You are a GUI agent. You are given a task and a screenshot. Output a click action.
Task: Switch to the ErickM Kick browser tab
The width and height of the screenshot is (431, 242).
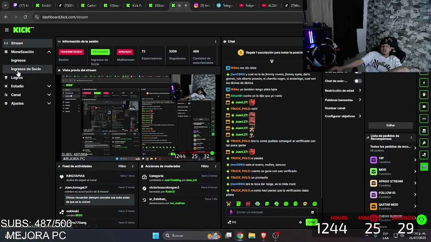click(x=44, y=5)
